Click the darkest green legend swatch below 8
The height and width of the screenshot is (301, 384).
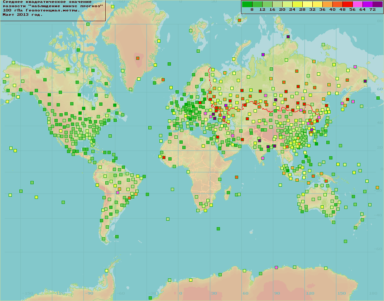pos(247,4)
